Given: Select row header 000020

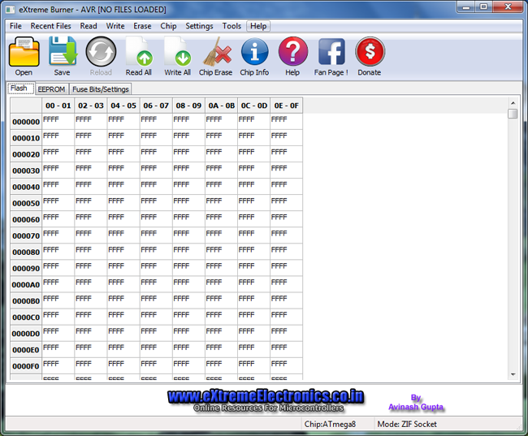Looking at the screenshot, I should click(26, 154).
